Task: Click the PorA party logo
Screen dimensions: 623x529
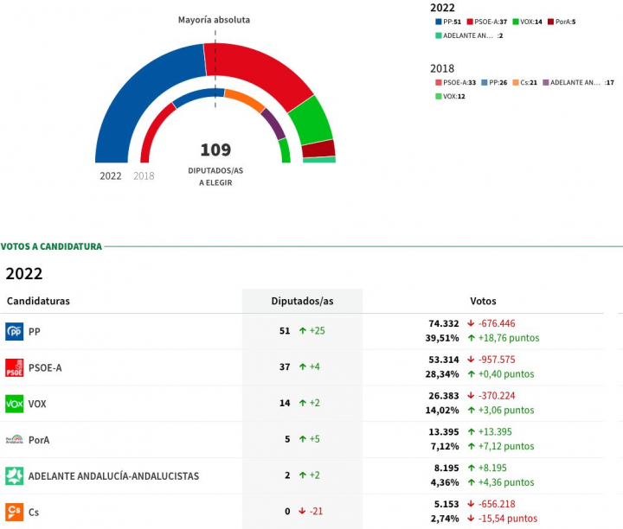Action: point(15,439)
